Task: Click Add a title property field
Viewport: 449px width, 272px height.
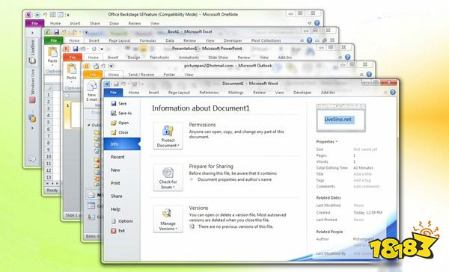Action: coord(362,174)
